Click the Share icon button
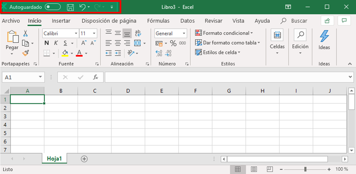356x174 pixels. tap(327, 21)
